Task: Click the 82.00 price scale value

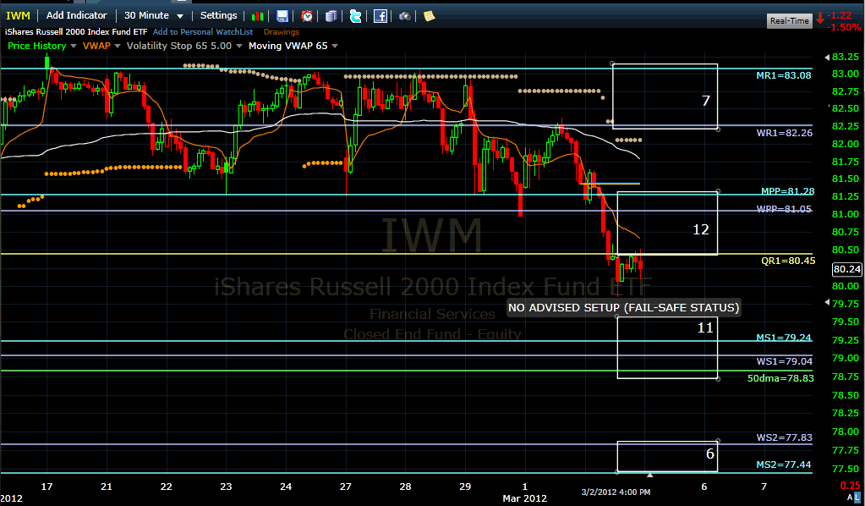Action: (846, 144)
